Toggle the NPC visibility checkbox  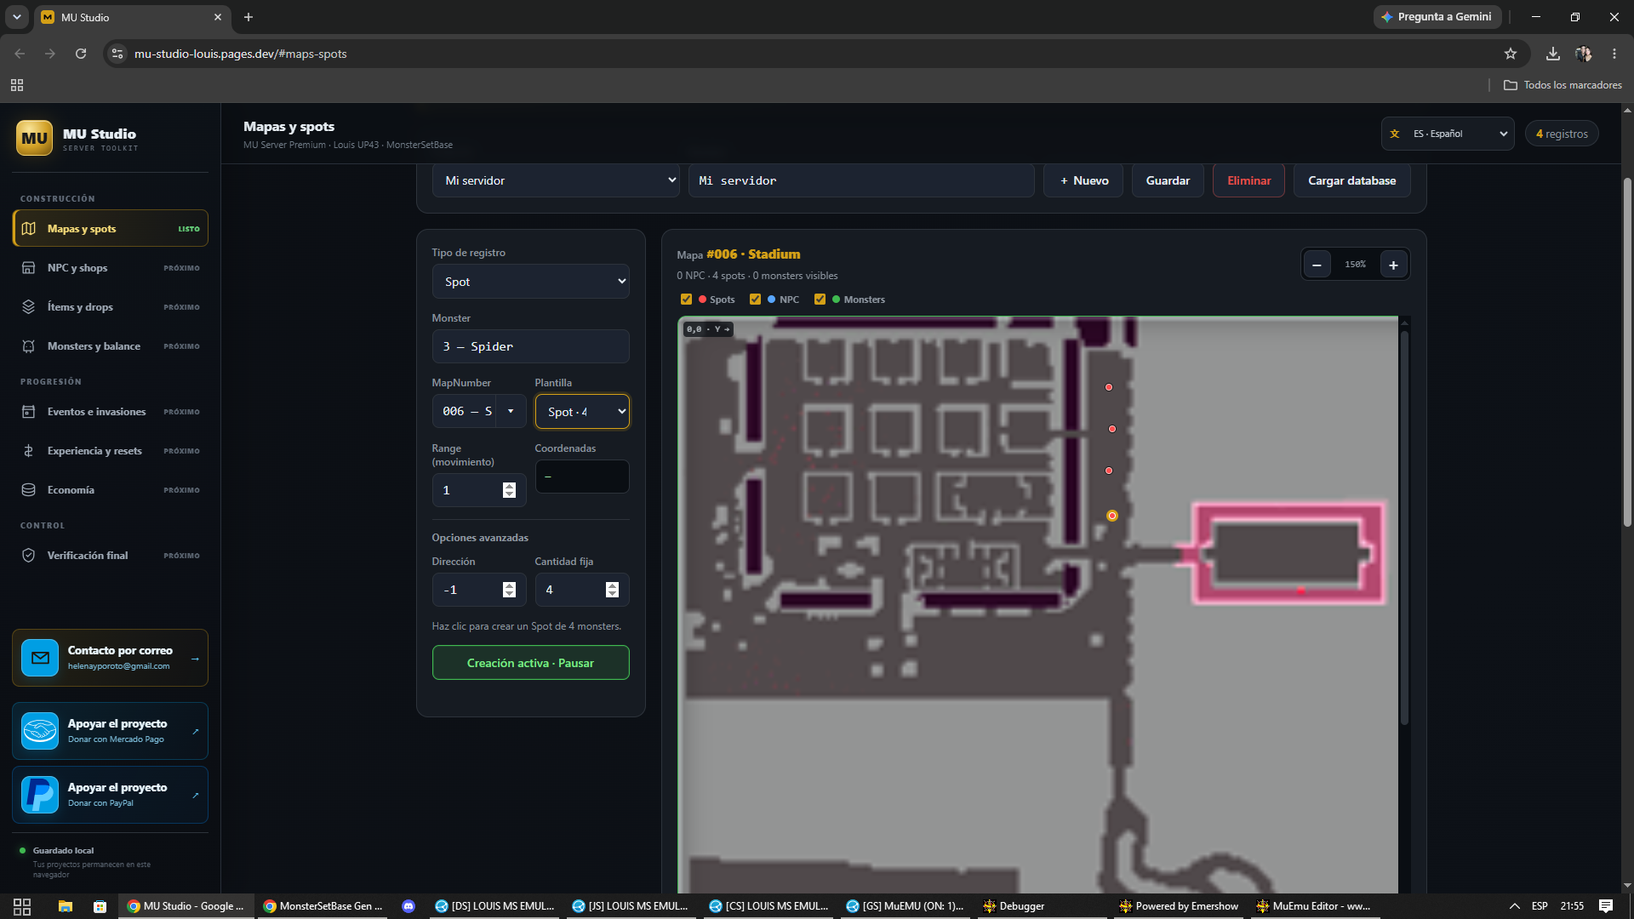755,300
